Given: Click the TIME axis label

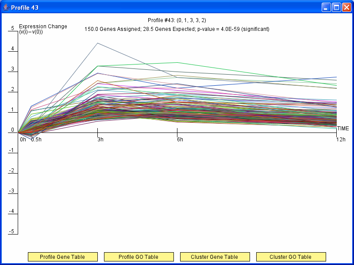Looking at the screenshot, I should coord(343,129).
